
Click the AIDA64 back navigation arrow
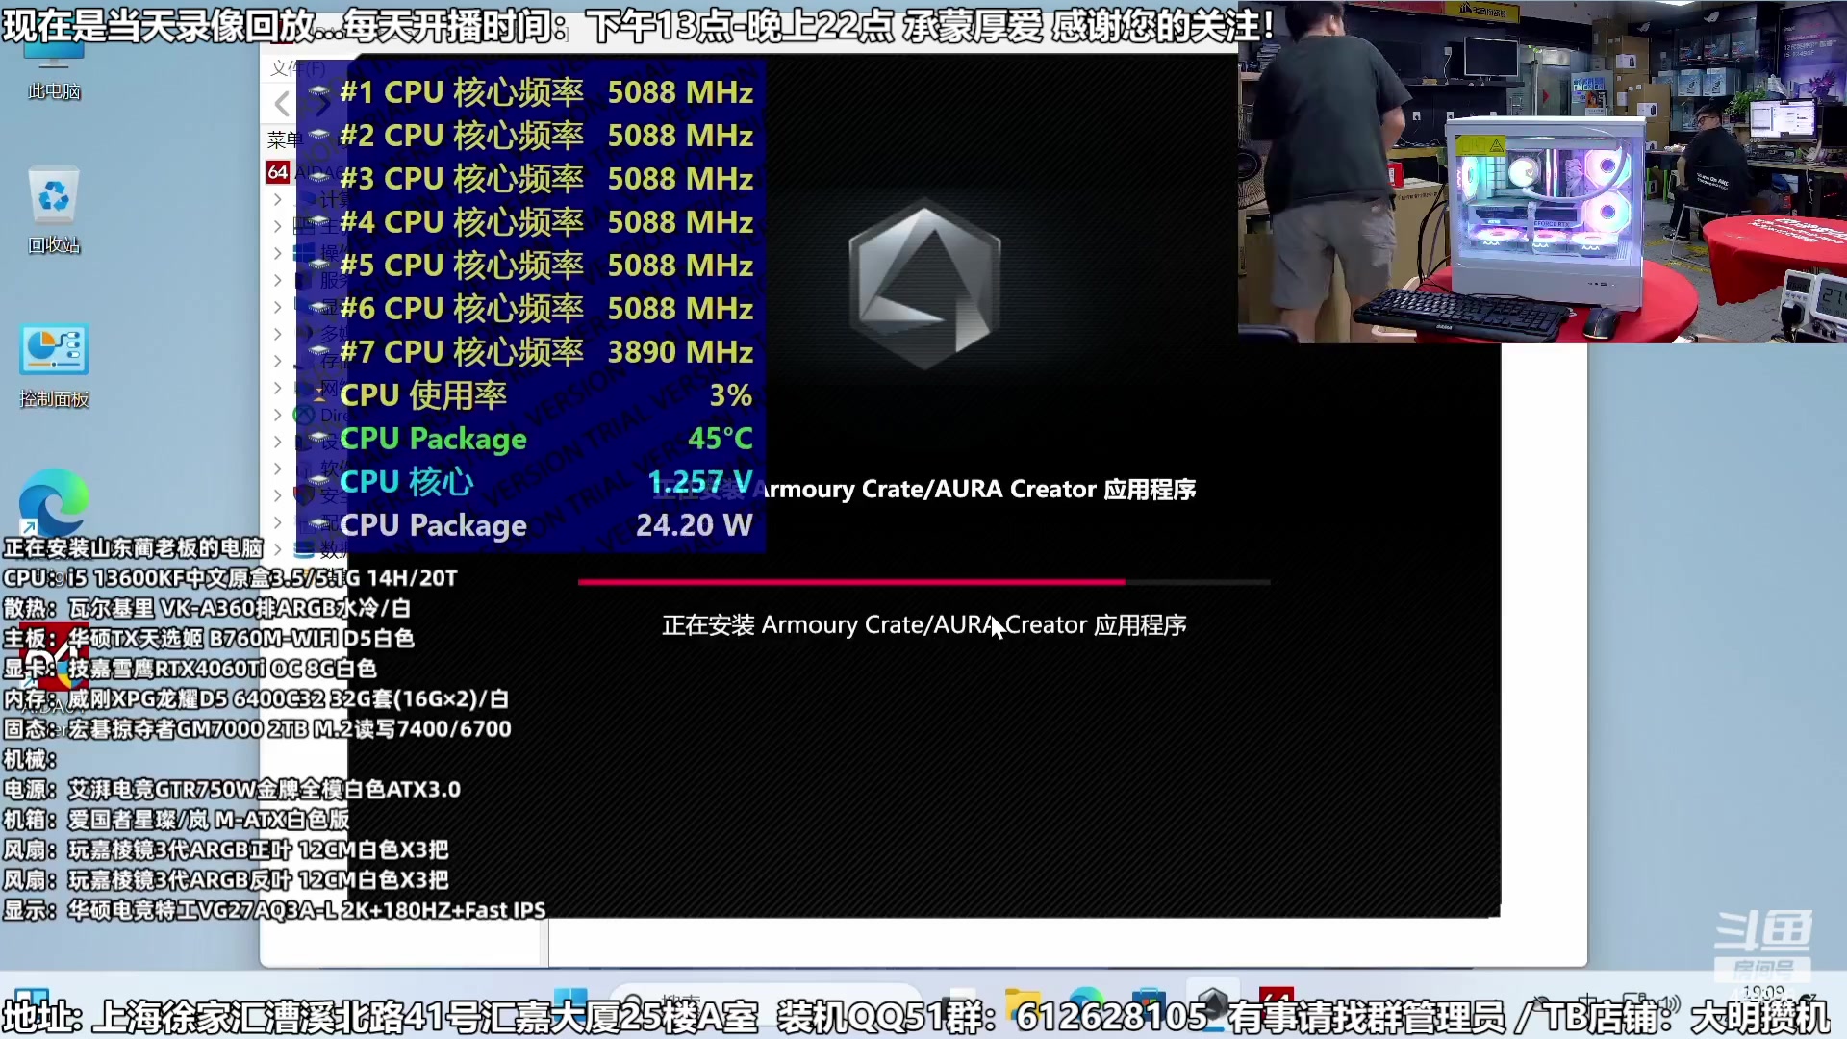point(282,103)
